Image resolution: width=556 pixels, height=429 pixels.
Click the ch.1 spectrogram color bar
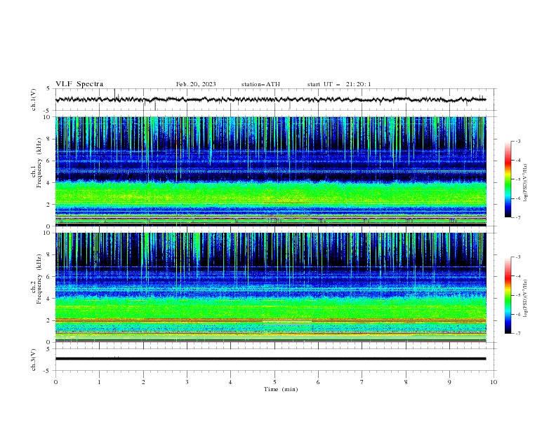(508, 179)
